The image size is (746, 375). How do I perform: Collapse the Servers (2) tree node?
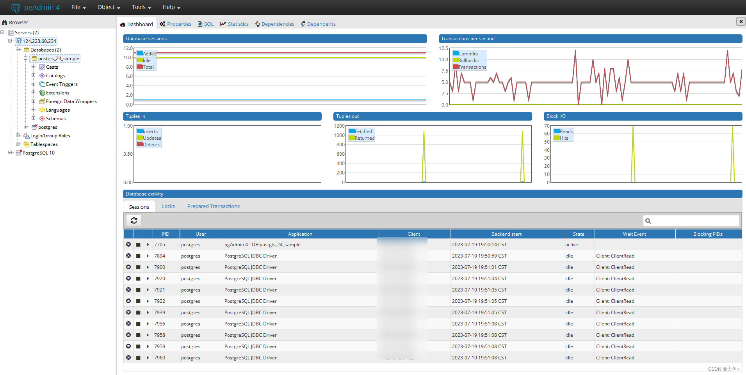[2, 32]
